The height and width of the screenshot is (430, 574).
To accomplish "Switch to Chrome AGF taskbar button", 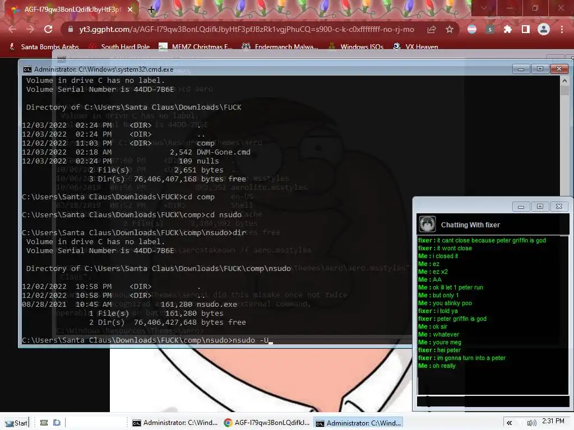I will tap(266, 423).
